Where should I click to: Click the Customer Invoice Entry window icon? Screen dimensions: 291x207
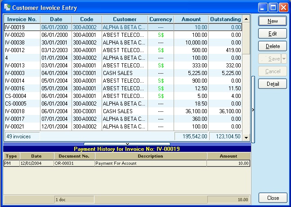point(7,8)
